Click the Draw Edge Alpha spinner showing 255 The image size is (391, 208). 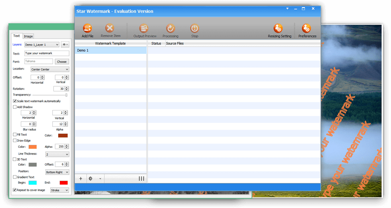pos(61,147)
